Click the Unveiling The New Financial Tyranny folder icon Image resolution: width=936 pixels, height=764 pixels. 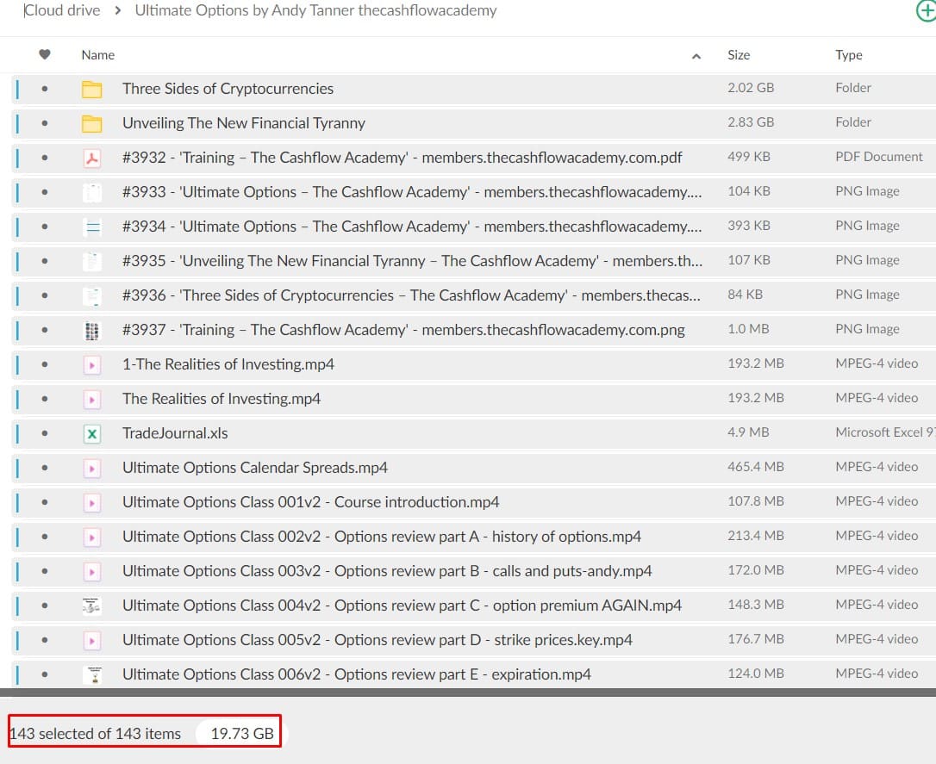[91, 123]
